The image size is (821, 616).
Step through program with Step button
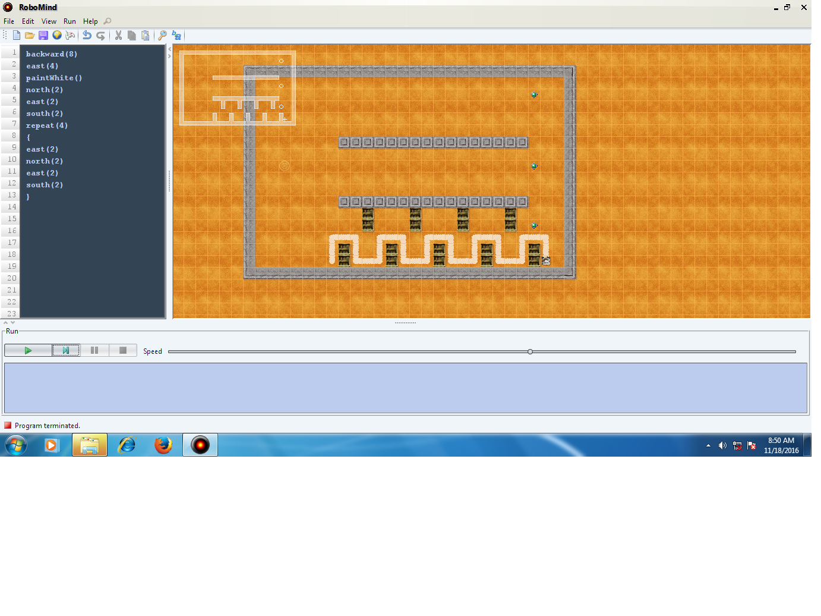click(x=66, y=351)
